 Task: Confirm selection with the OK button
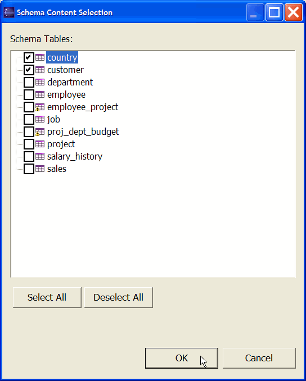(x=182, y=358)
